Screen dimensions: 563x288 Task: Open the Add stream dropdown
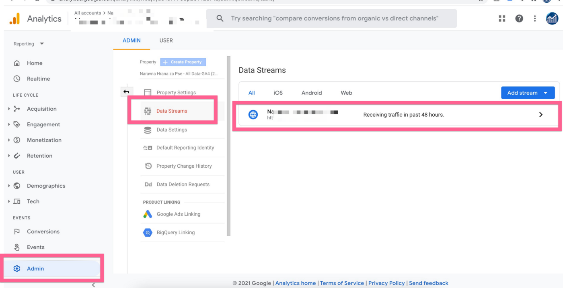coord(527,93)
